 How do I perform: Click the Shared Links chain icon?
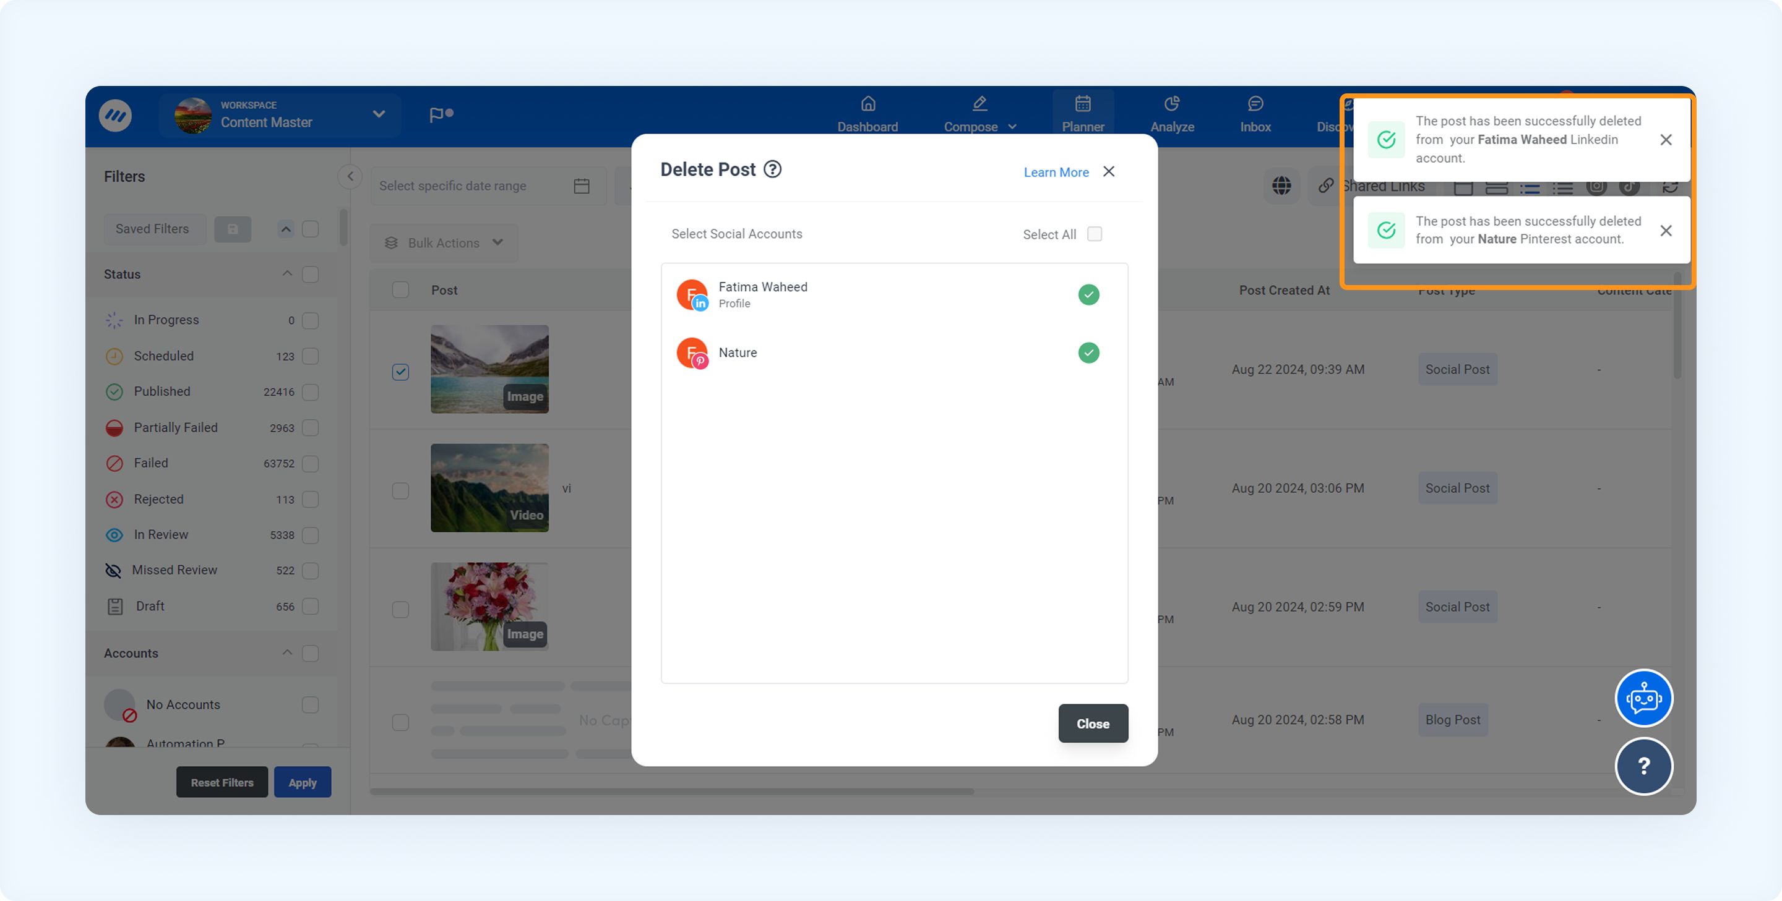coord(1326,186)
